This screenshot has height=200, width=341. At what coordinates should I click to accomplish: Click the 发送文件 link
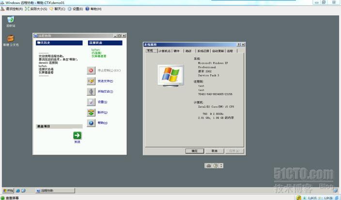point(105,81)
